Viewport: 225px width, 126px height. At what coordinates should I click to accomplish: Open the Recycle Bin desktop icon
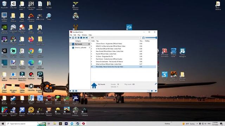click(4, 5)
